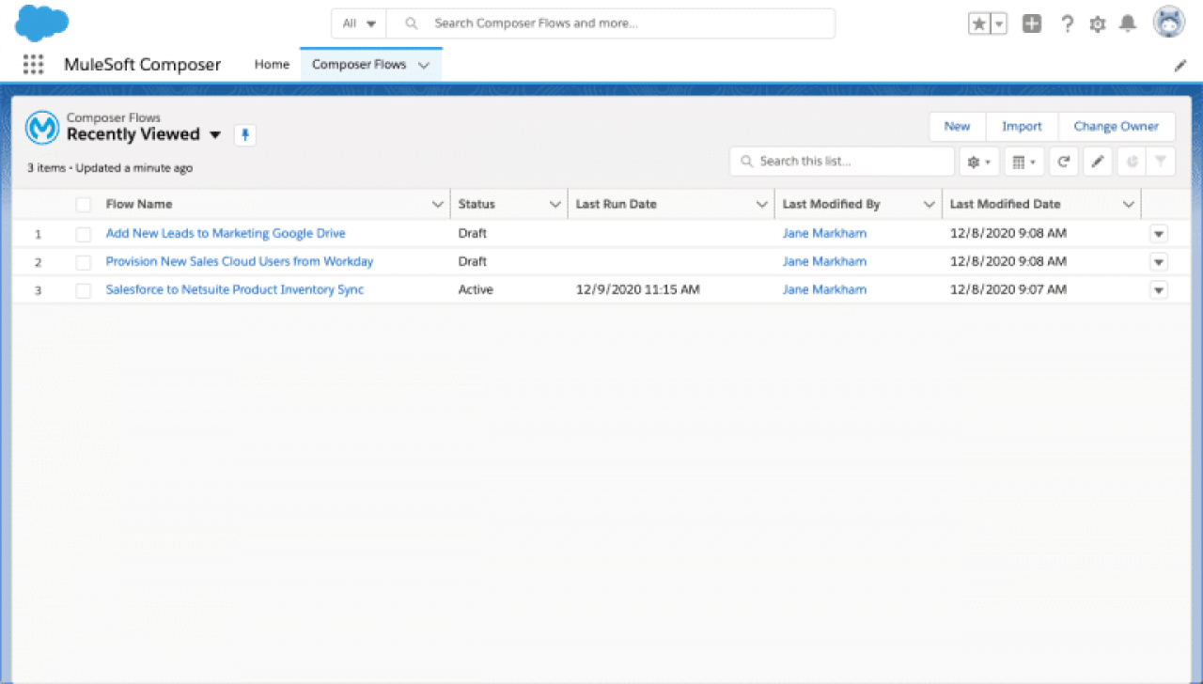Open Jane Markham link in the Provision row

[x=824, y=261]
